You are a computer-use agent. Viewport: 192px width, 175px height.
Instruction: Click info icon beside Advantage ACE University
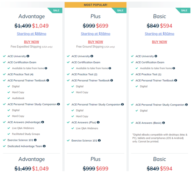[28, 56]
